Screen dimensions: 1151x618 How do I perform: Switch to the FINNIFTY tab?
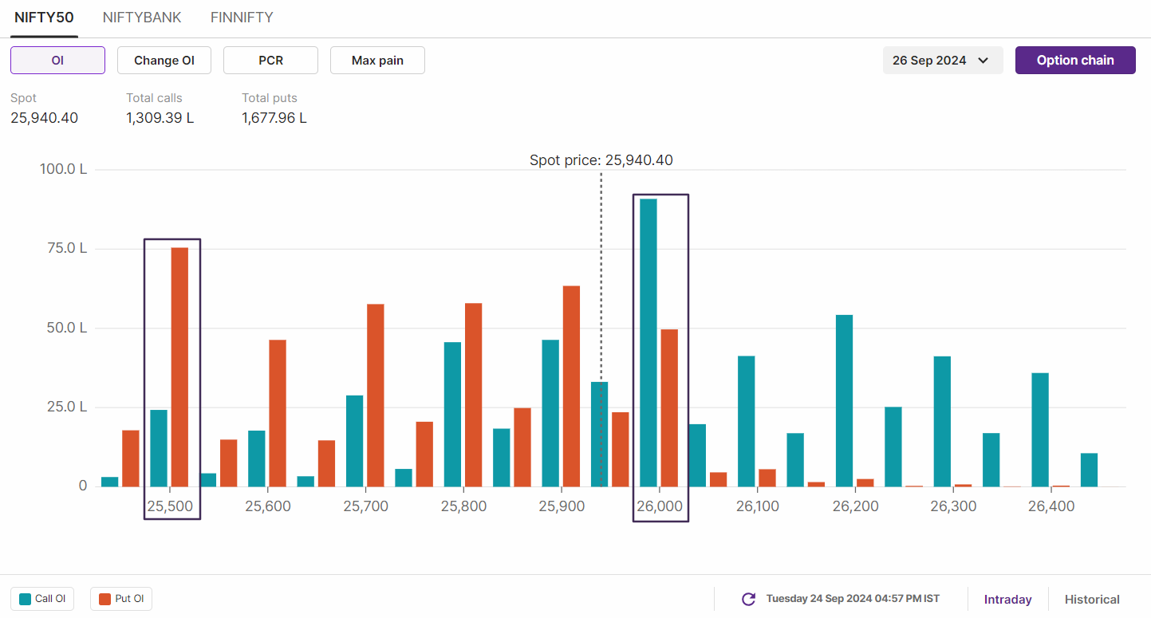coord(242,17)
